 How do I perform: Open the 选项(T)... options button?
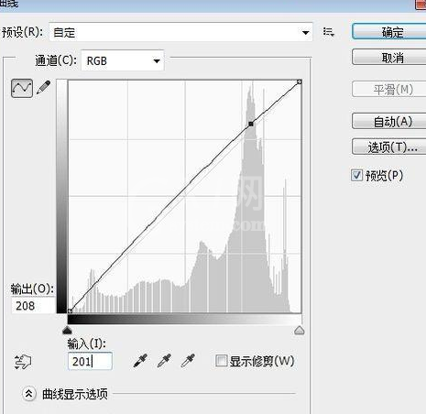click(389, 147)
